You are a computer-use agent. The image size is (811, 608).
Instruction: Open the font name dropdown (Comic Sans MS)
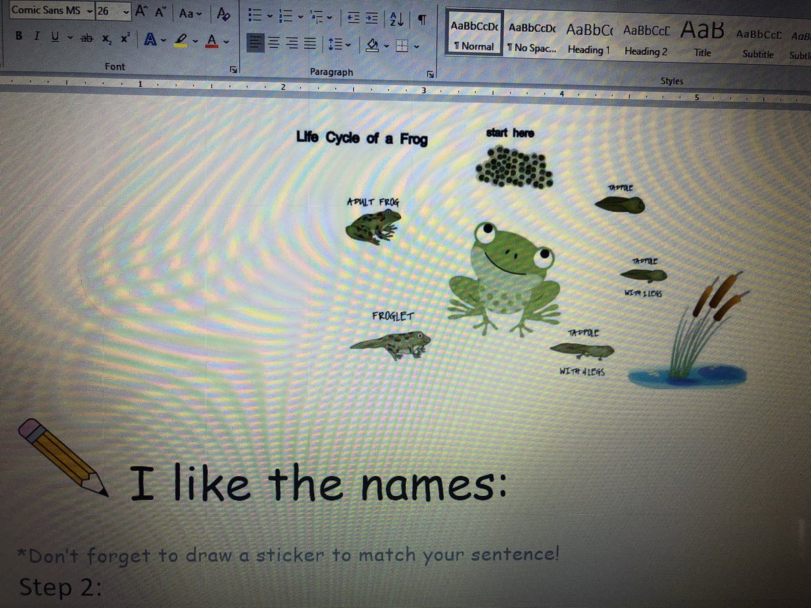tap(90, 11)
